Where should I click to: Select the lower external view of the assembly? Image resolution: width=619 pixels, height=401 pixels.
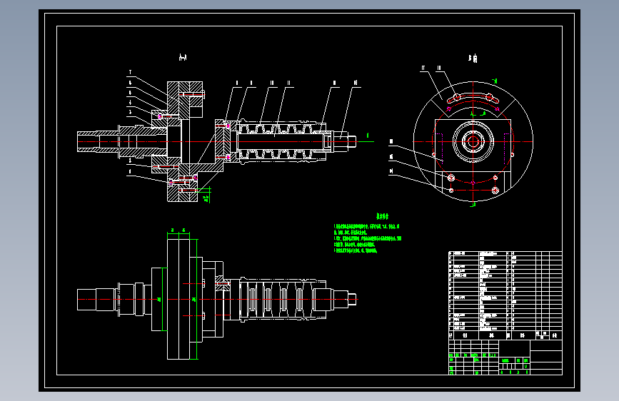click(x=217, y=299)
